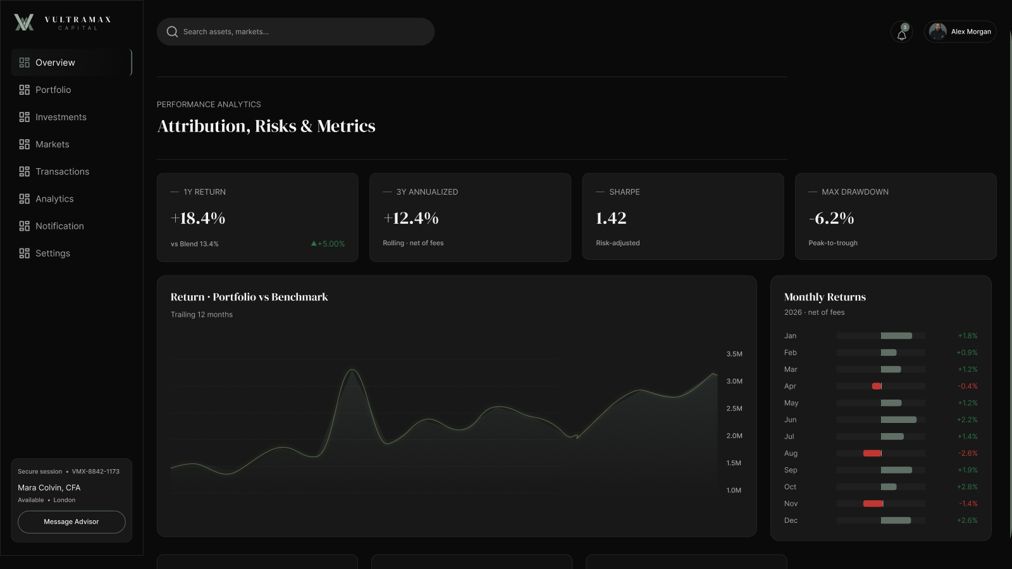This screenshot has height=569, width=1012.
Task: Open the Portfolio menu label
Action: pyautogui.click(x=53, y=90)
